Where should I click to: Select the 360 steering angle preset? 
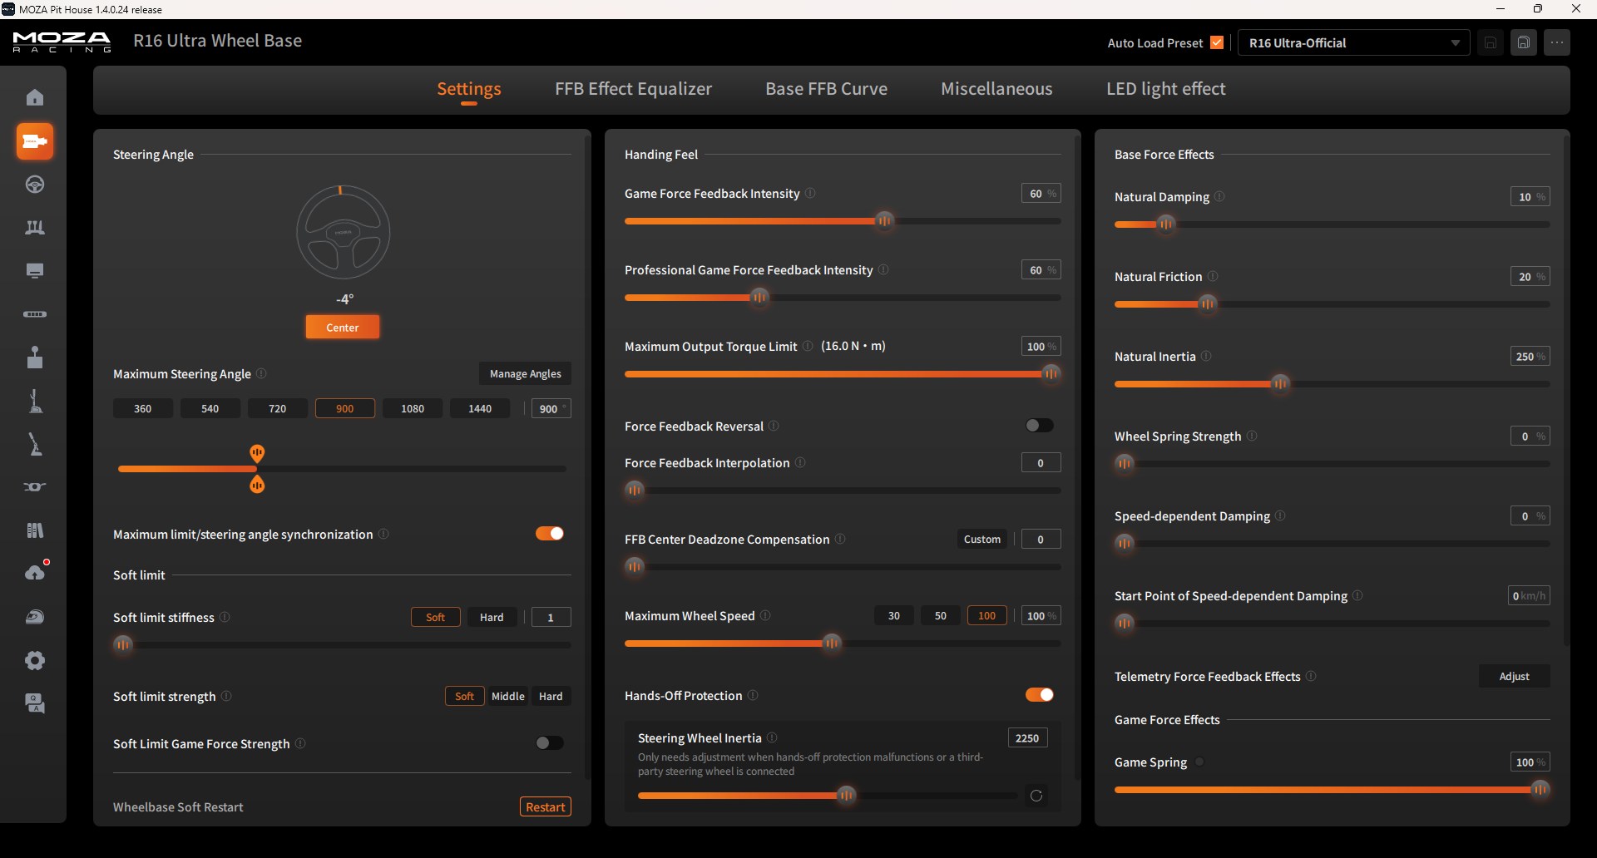tap(143, 408)
